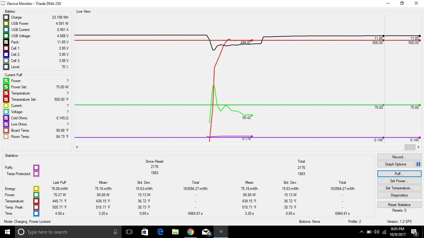
Task: Click the Set Temperature... button
Action: pyautogui.click(x=399, y=188)
